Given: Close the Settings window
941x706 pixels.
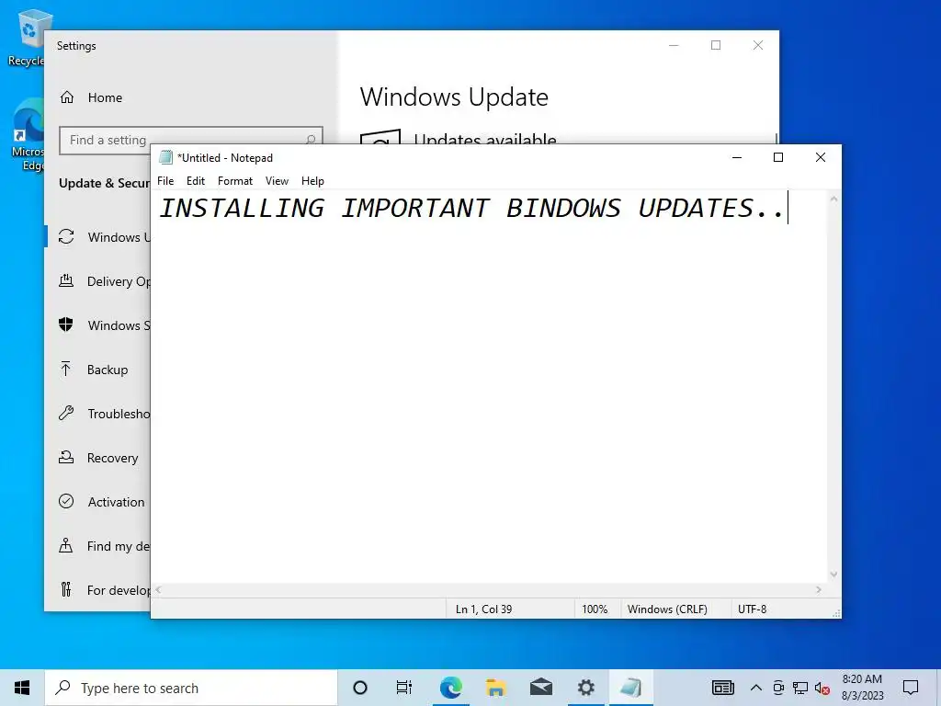Looking at the screenshot, I should point(758,45).
